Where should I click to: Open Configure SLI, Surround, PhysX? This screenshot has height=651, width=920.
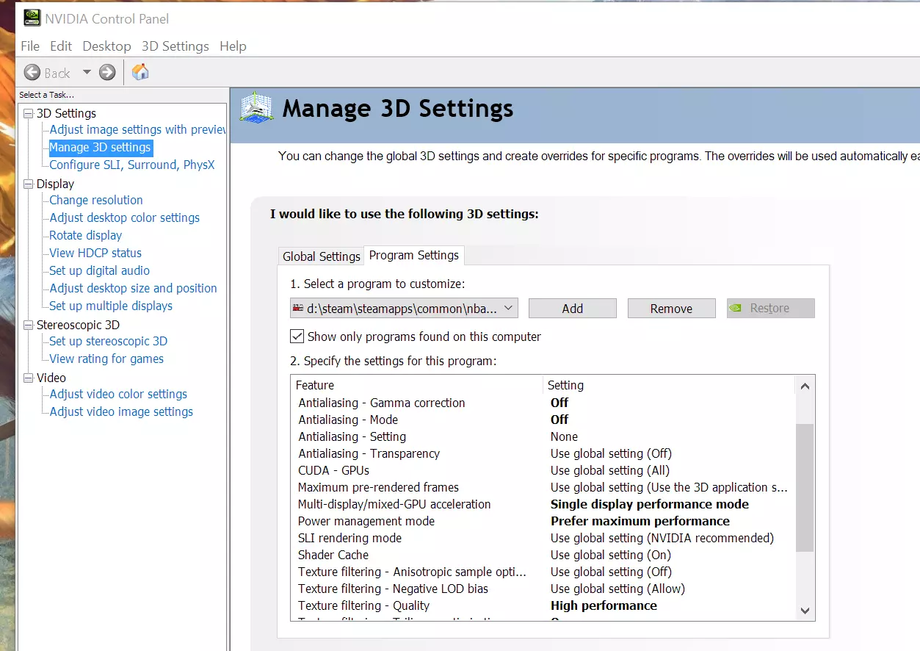click(x=132, y=165)
